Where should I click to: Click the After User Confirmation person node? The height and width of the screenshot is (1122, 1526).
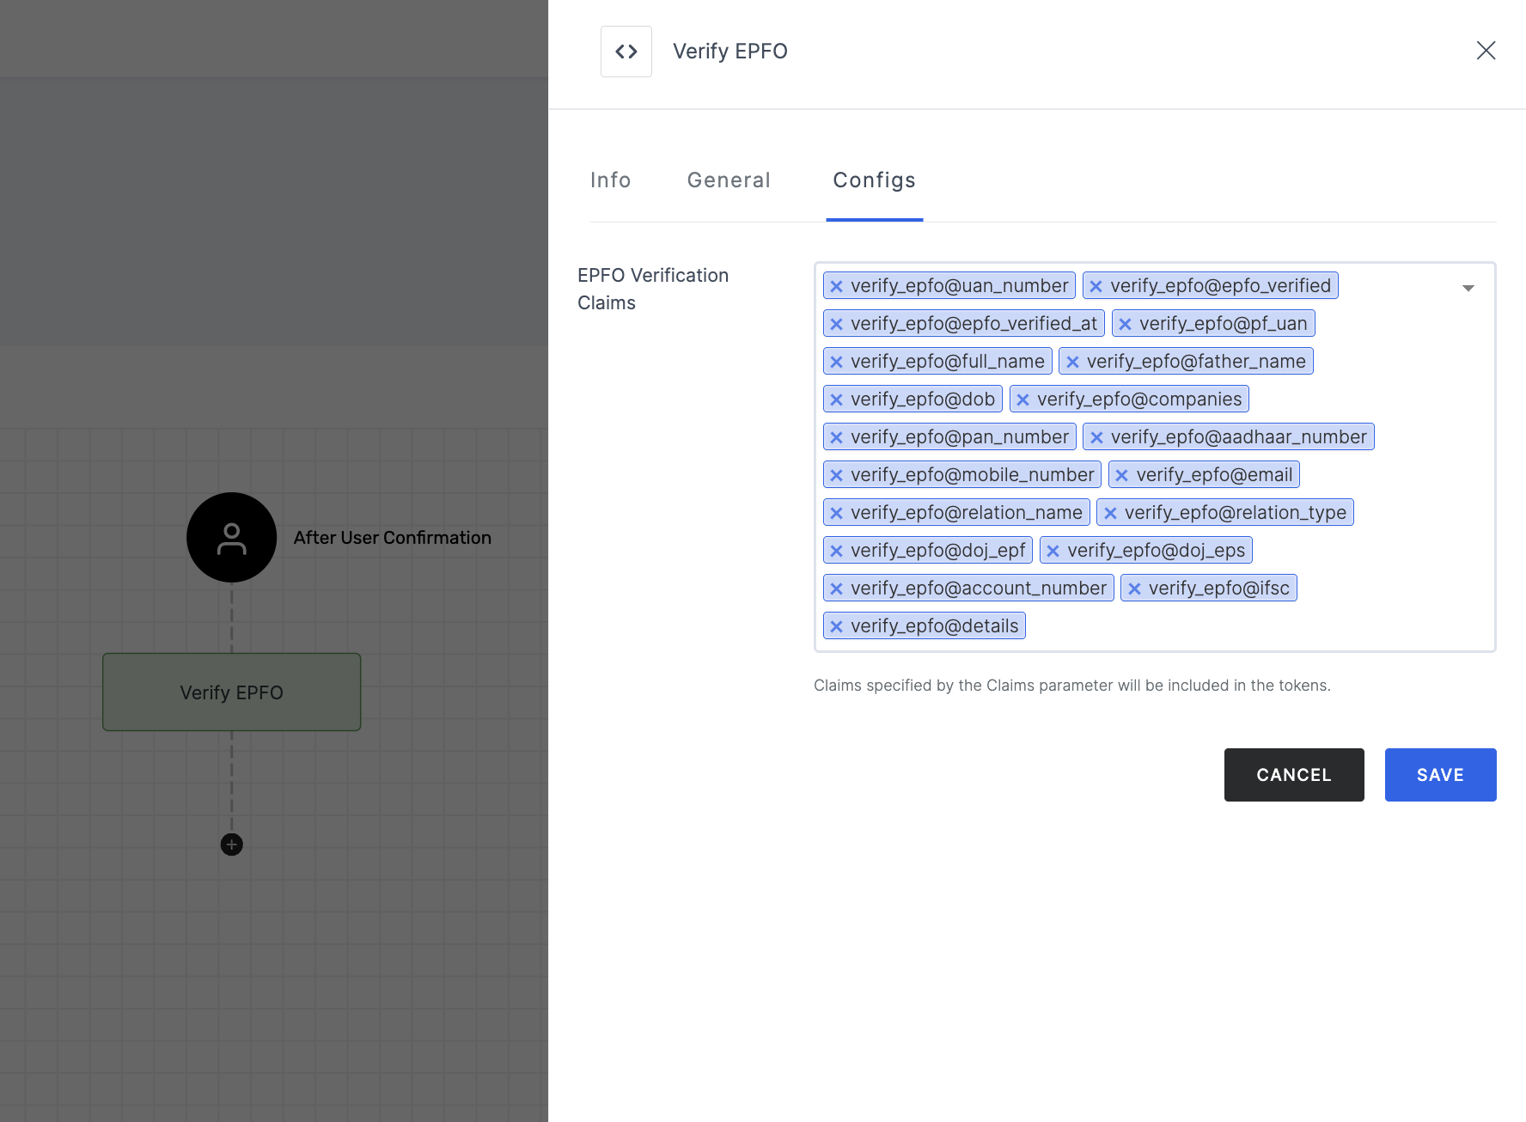click(232, 538)
